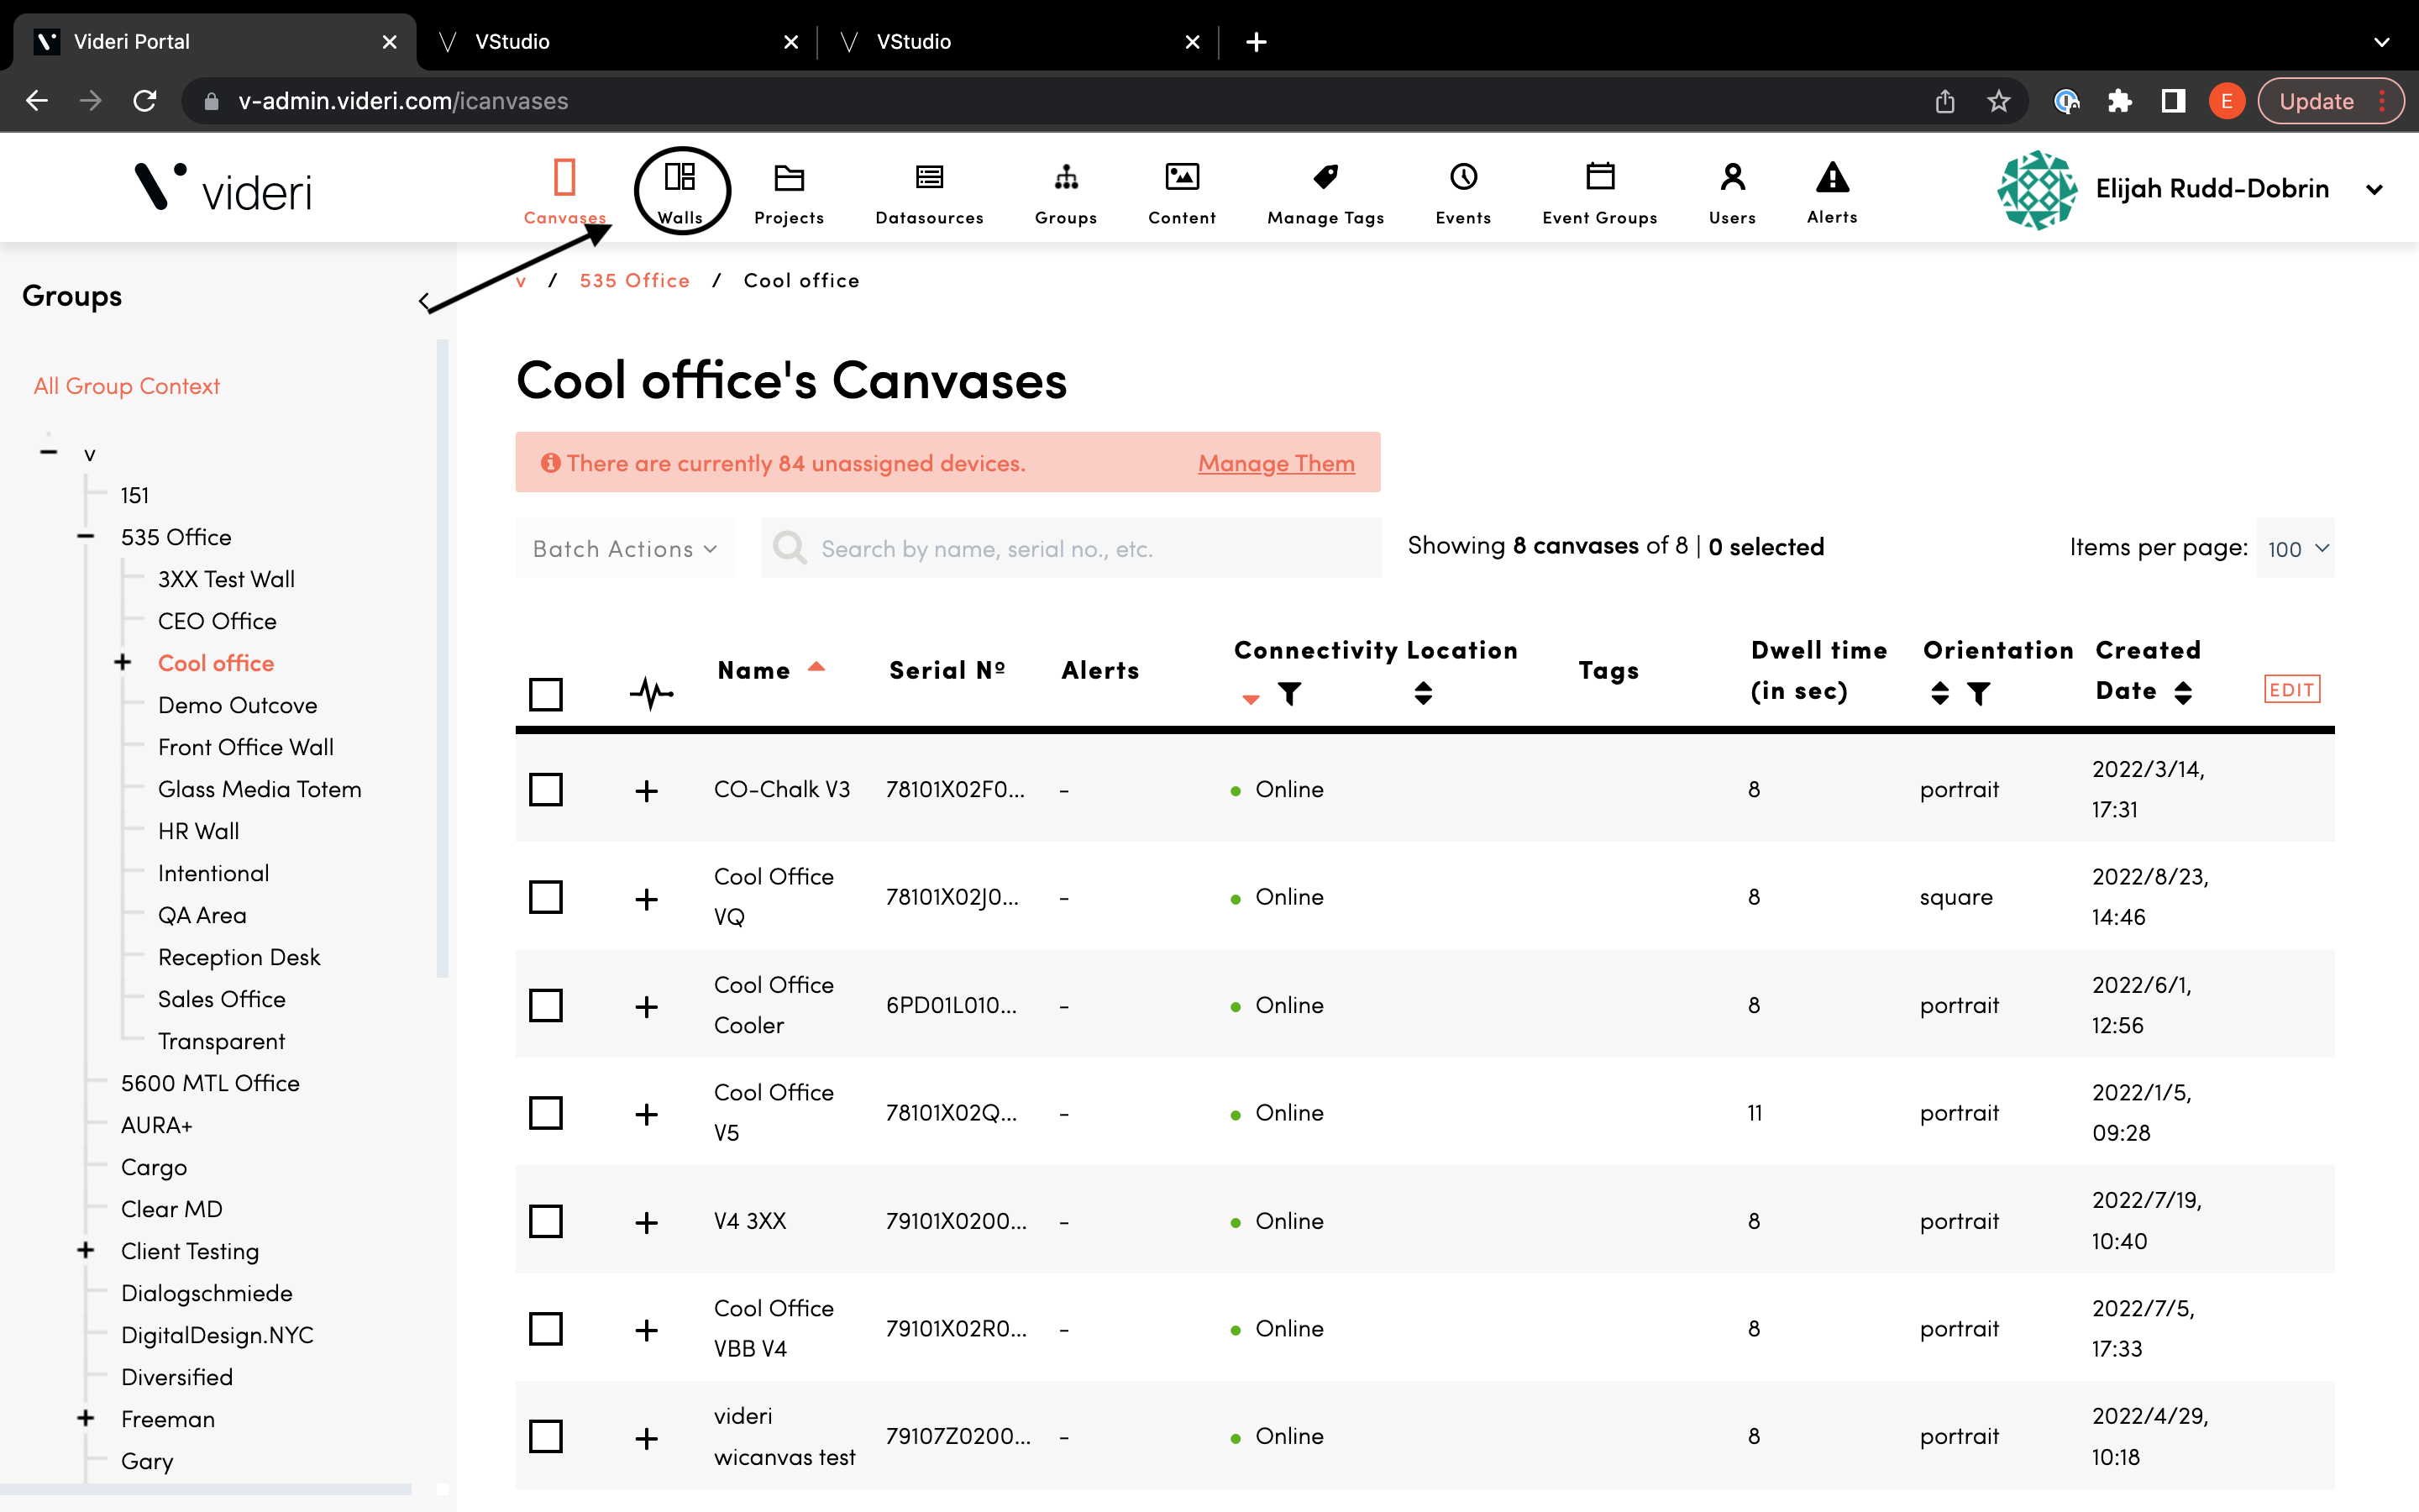Image resolution: width=2419 pixels, height=1512 pixels.
Task: Filter by Connectivity using funnel icon
Action: [x=1289, y=693]
